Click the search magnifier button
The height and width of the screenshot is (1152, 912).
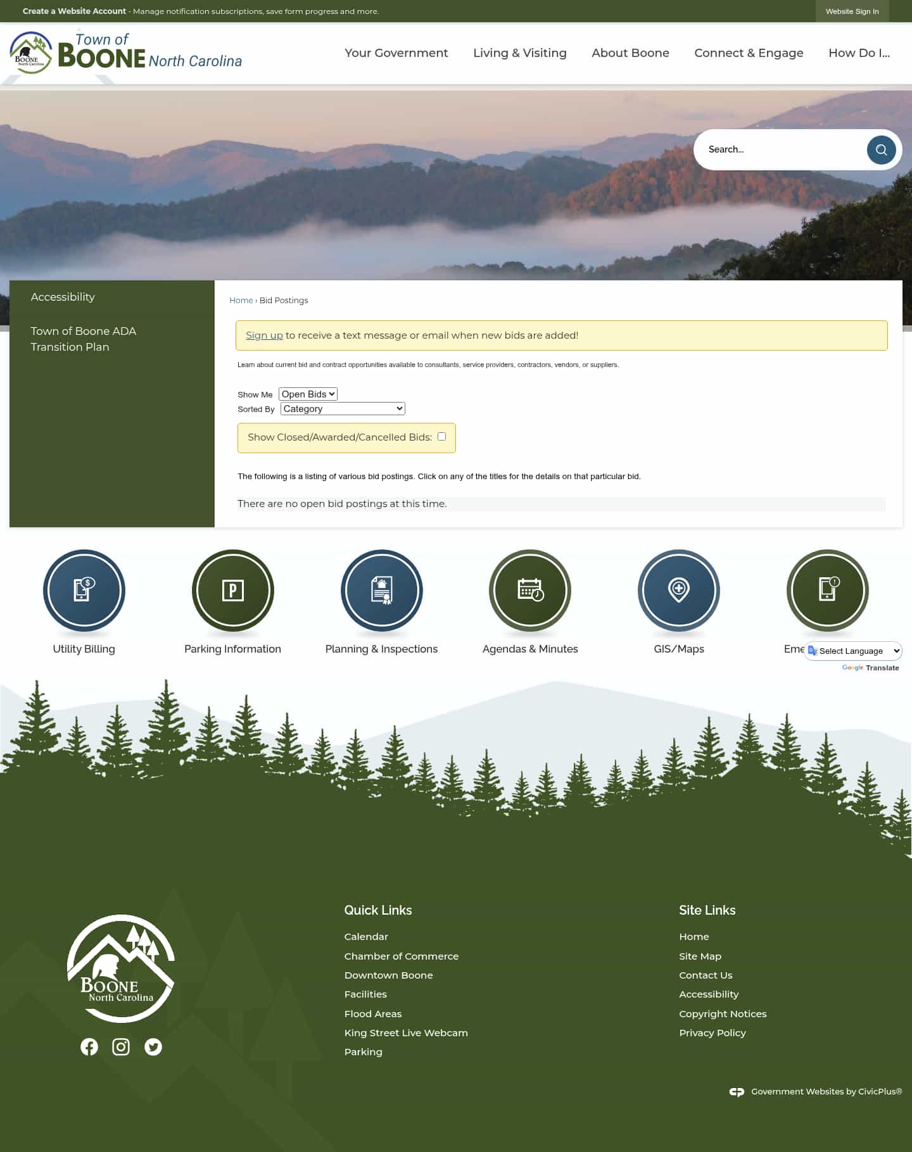[881, 150]
